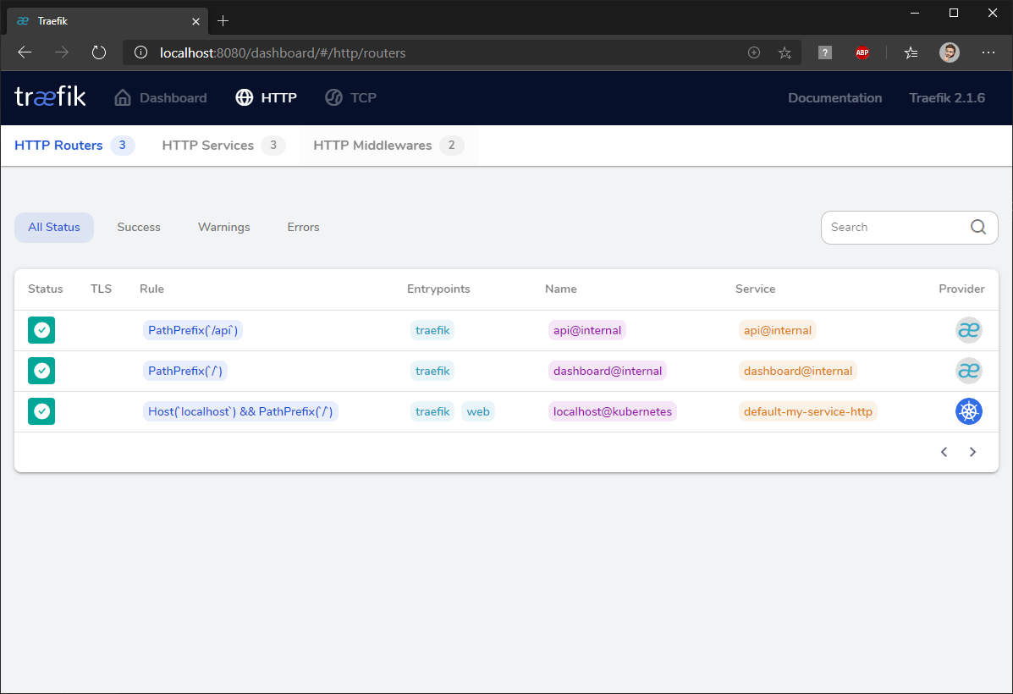Open a new browser tab
This screenshot has height=694, width=1013.
223,20
